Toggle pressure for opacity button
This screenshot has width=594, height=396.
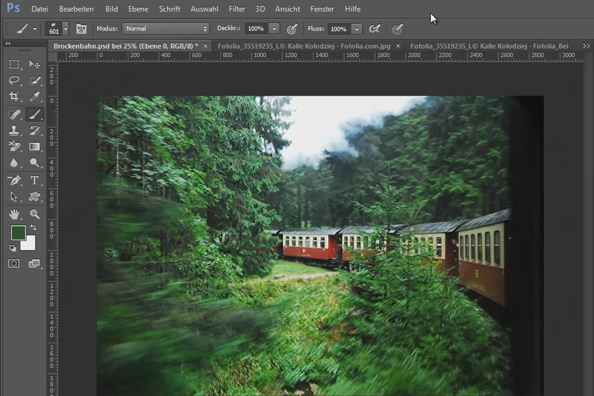click(292, 29)
